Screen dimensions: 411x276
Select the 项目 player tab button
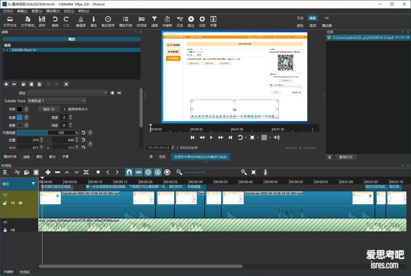click(x=162, y=157)
